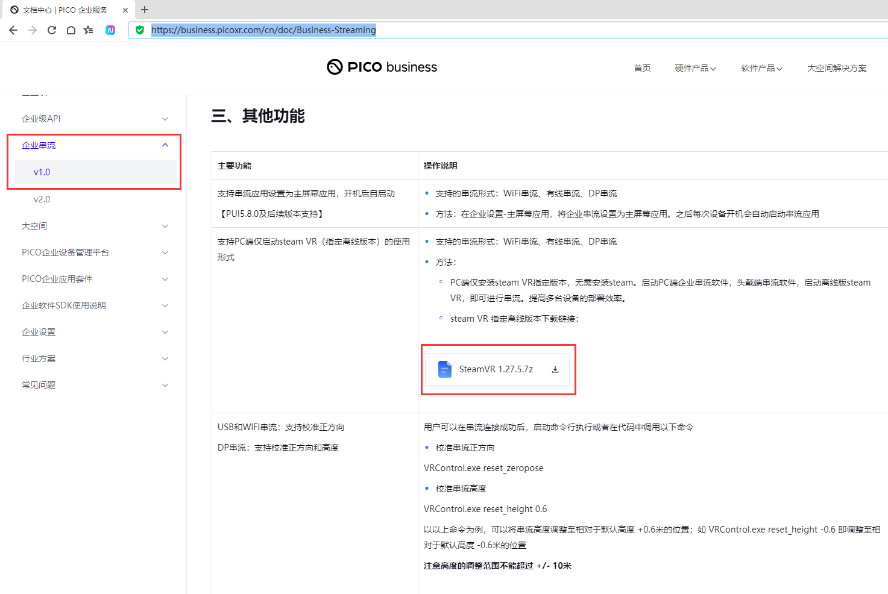Collapse 企业串流 sidebar chevron
The height and width of the screenshot is (594, 888).
point(165,145)
